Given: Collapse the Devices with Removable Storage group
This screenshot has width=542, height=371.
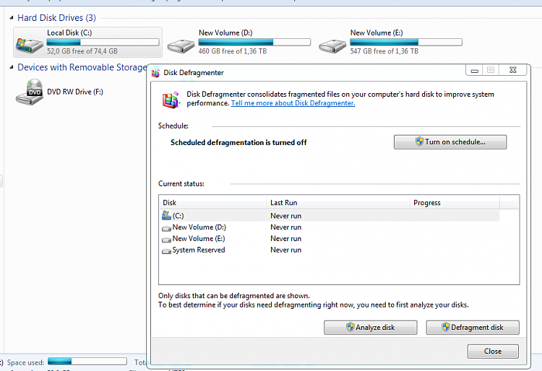Looking at the screenshot, I should [12, 67].
